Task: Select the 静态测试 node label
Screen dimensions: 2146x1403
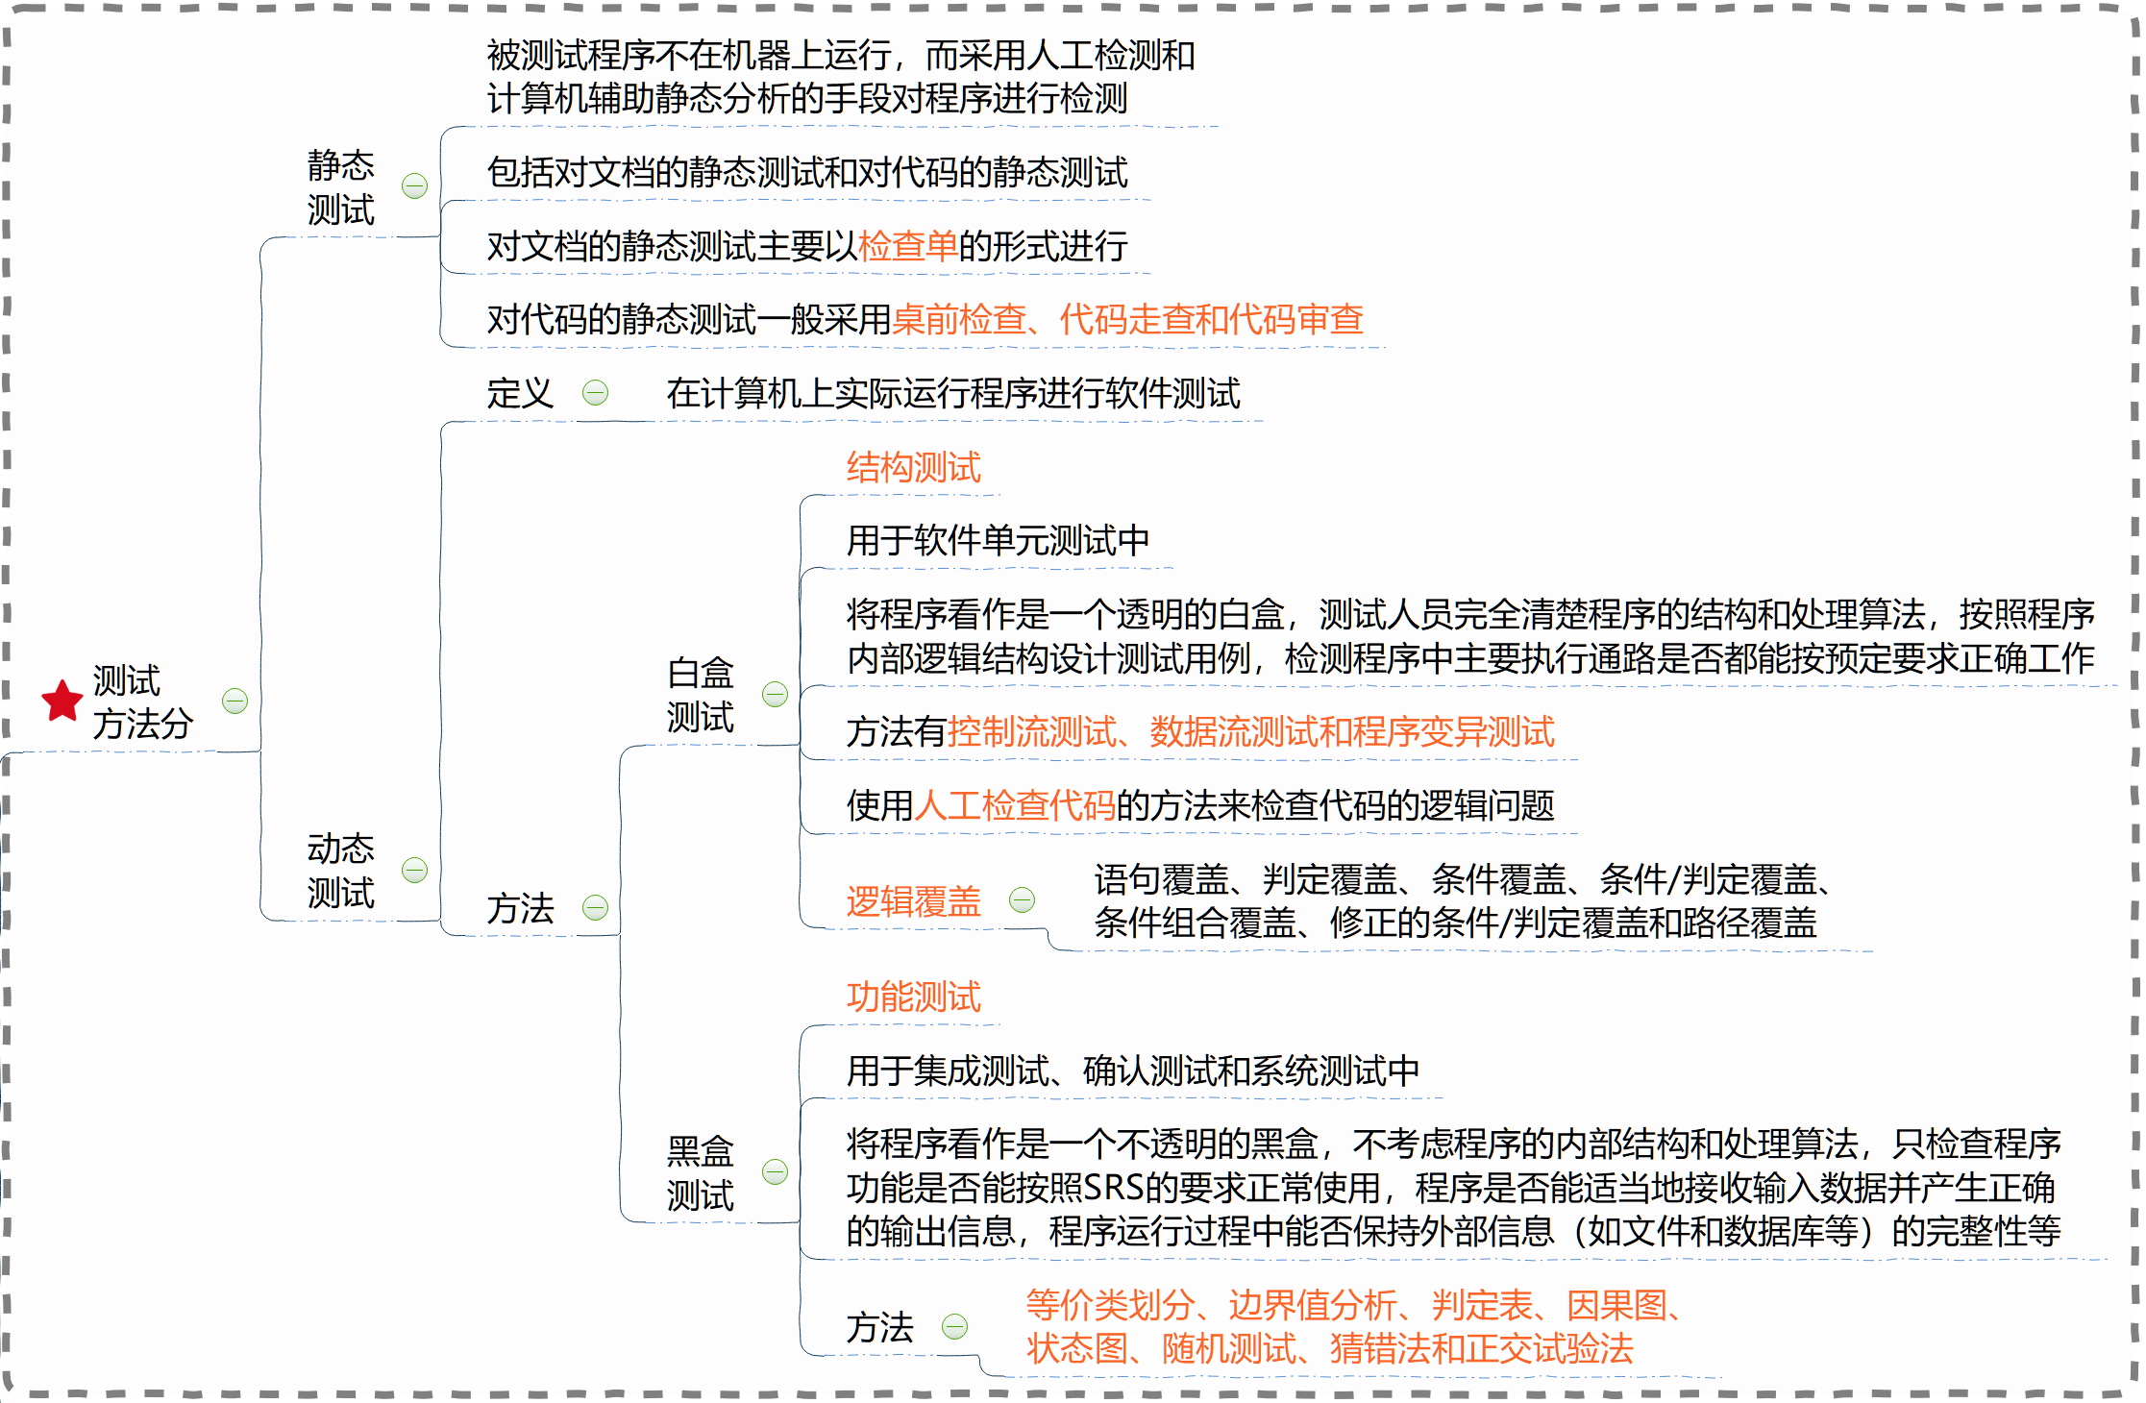Action: tap(340, 187)
